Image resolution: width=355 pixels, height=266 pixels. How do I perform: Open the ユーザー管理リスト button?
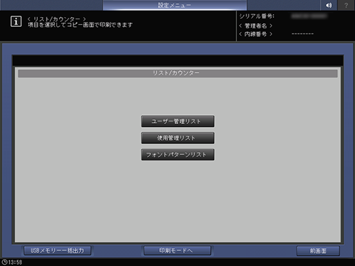pos(178,121)
